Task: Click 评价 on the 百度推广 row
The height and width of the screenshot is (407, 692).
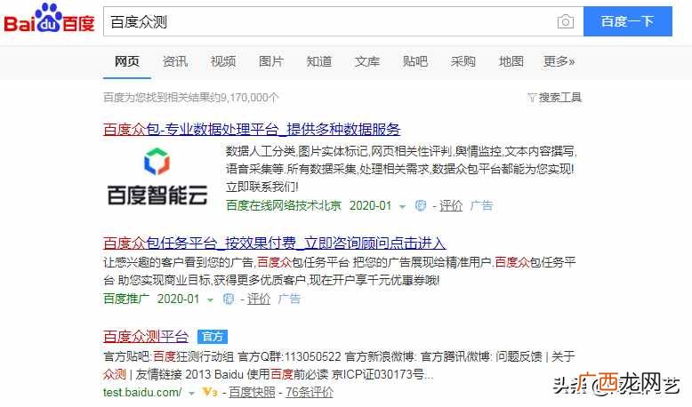Action: [x=259, y=299]
